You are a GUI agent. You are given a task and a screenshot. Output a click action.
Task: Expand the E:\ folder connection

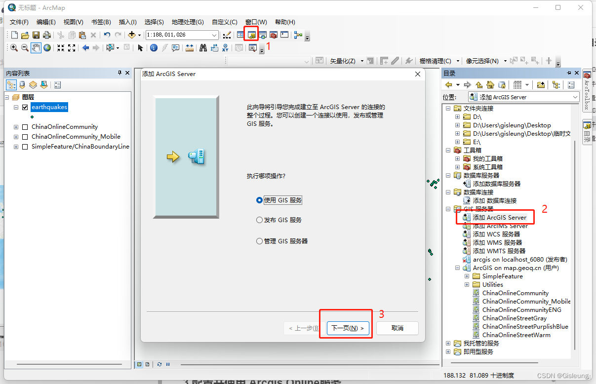pyautogui.click(x=457, y=142)
